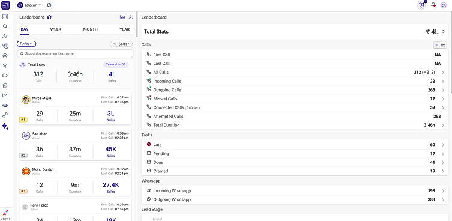Click Rahil Feroz's grey avatar

click(x=25, y=207)
